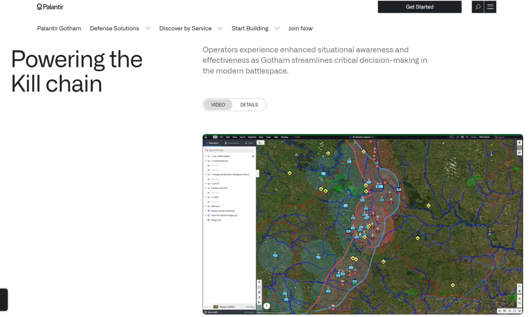Select the drawing pen map tool

[x=259, y=297]
